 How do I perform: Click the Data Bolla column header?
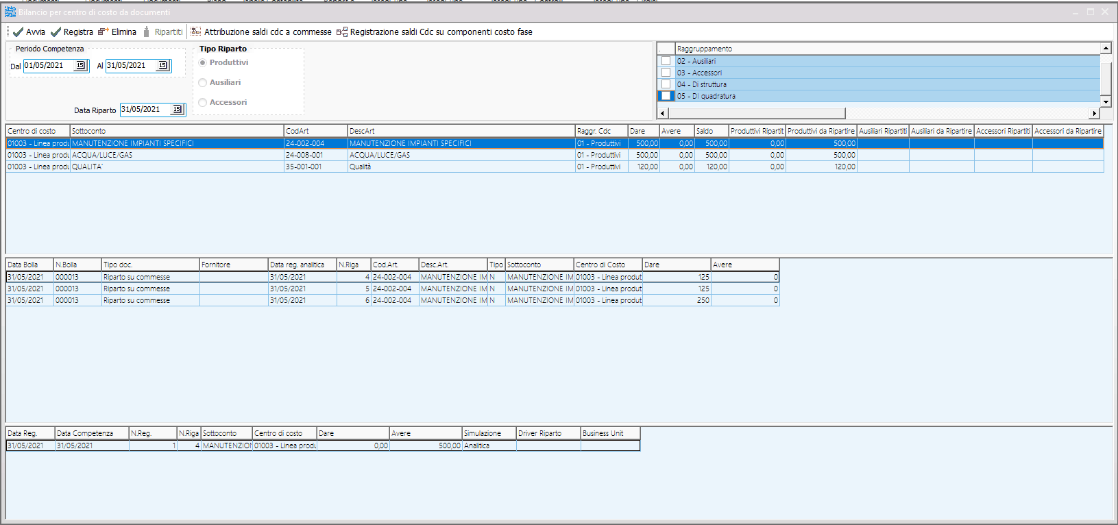pos(29,265)
